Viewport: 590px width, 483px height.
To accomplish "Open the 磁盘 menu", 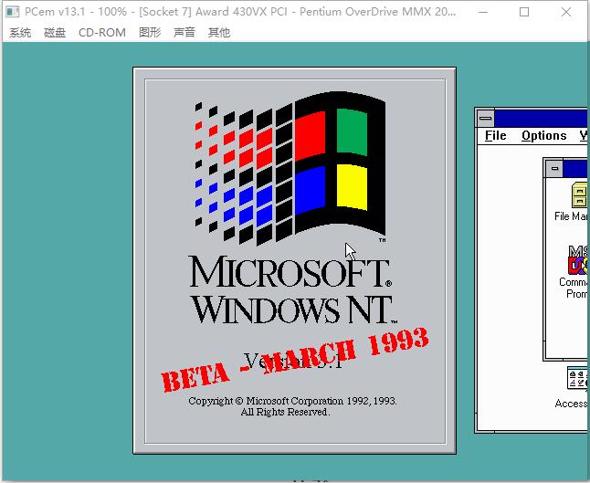I will (55, 33).
